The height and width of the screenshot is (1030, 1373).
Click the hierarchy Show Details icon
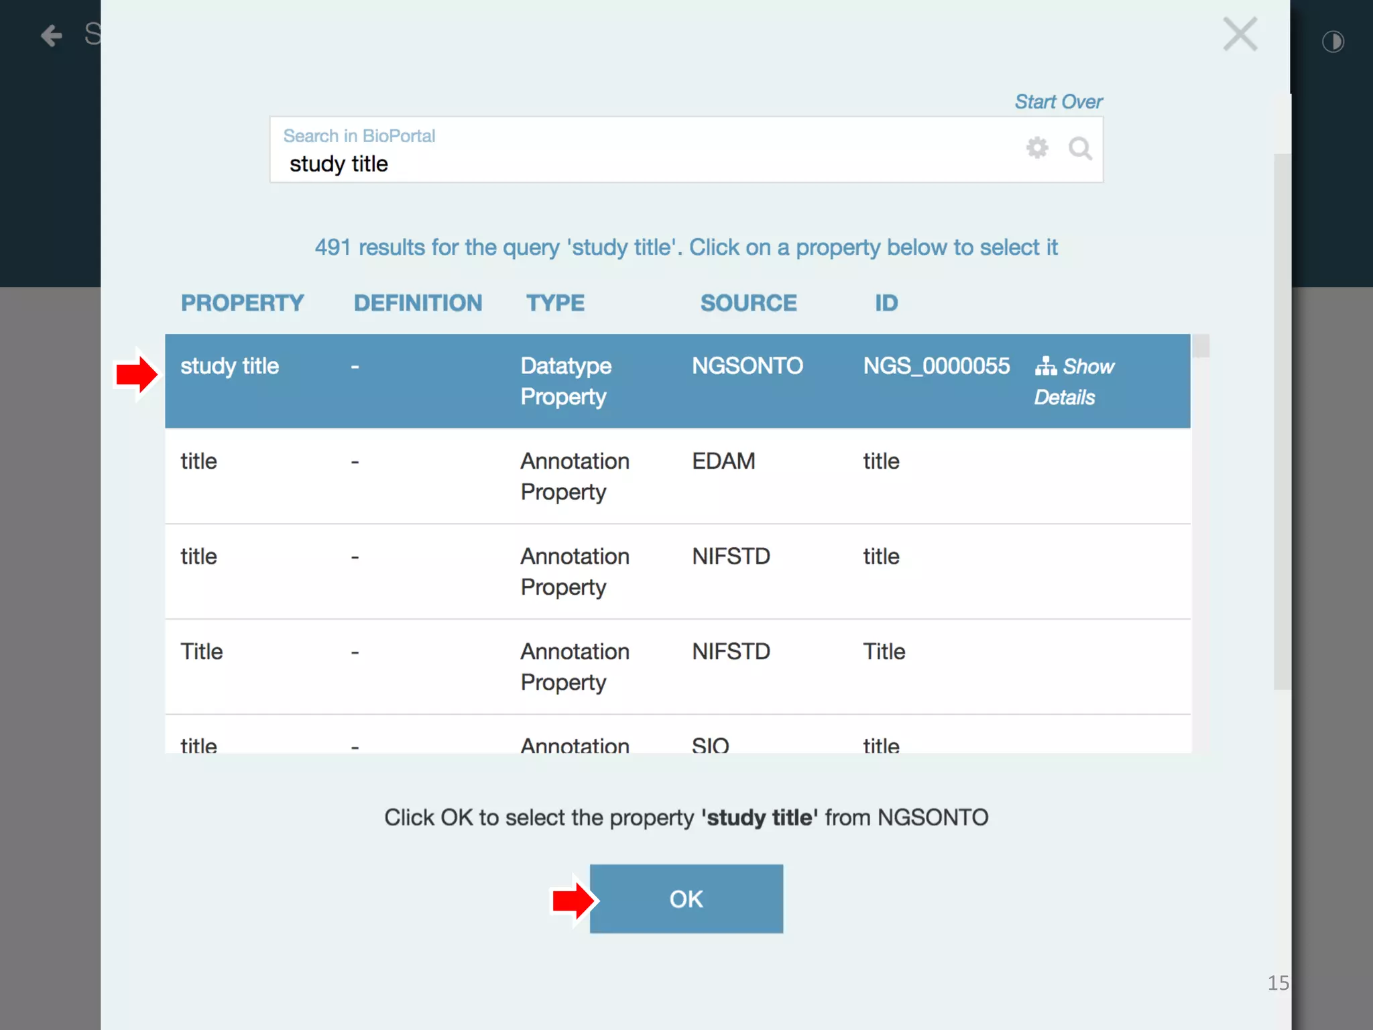click(x=1045, y=366)
